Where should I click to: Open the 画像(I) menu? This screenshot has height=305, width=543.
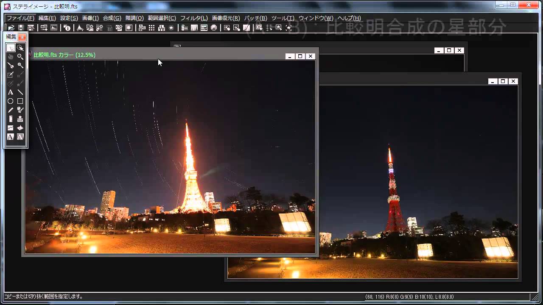pyautogui.click(x=90, y=18)
